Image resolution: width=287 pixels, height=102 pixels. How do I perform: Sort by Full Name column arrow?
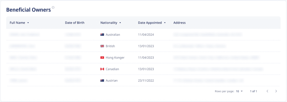(28, 23)
